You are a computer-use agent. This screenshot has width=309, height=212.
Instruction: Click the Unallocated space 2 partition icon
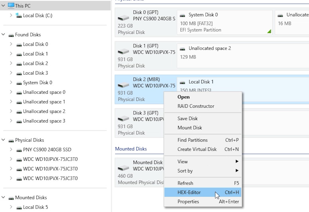click(x=182, y=49)
